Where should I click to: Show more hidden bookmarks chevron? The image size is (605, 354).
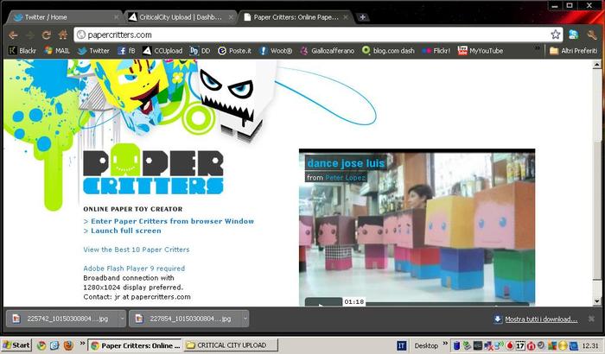click(x=537, y=48)
